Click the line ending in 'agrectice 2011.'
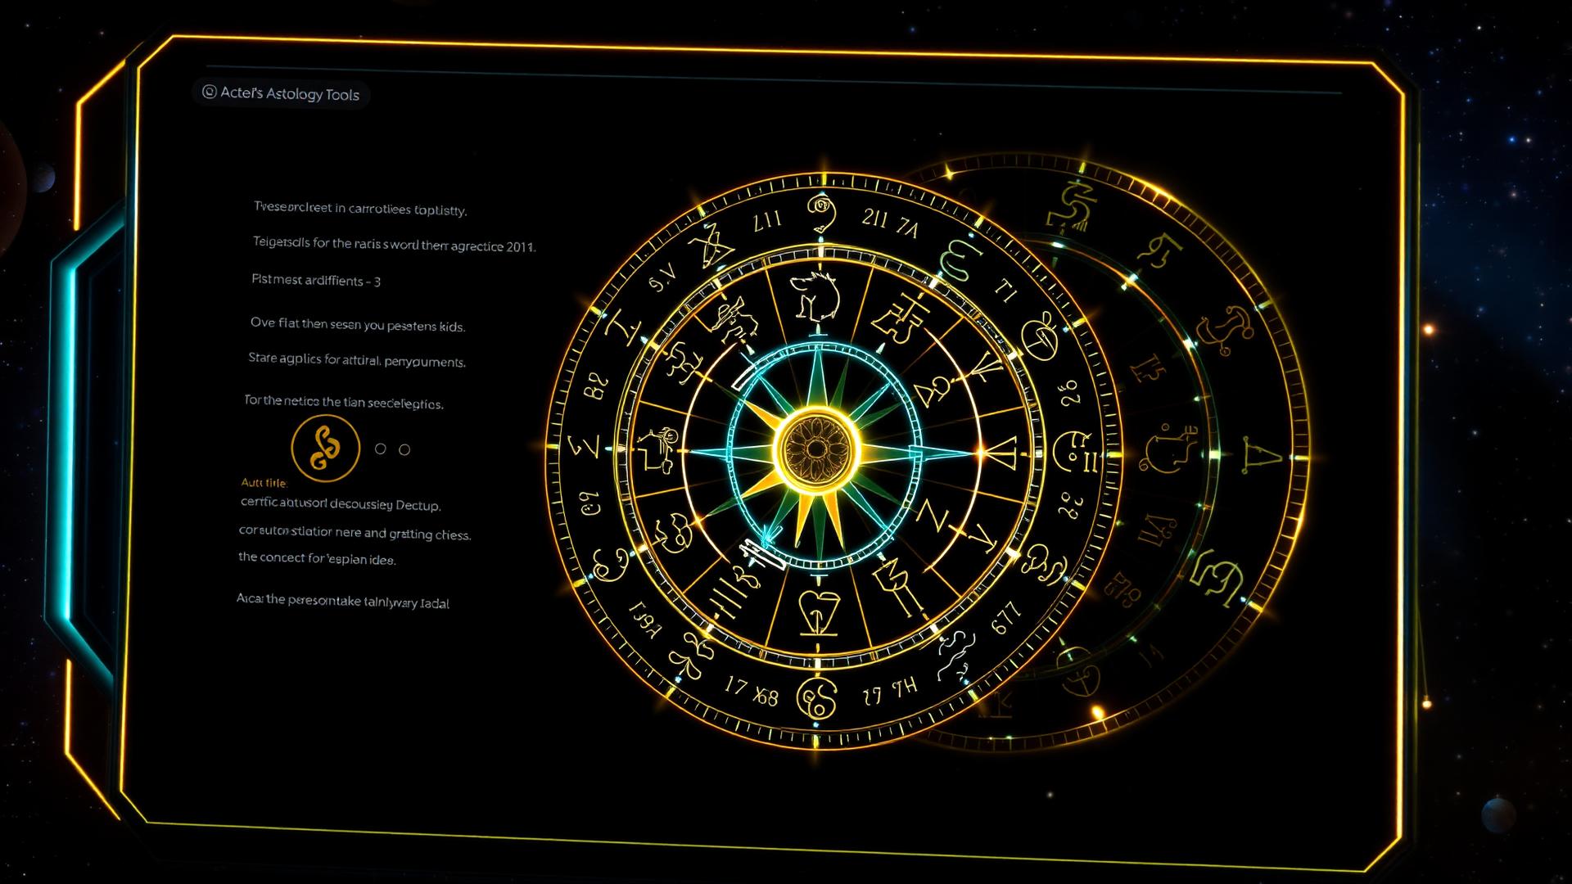1572x884 pixels. 394,244
